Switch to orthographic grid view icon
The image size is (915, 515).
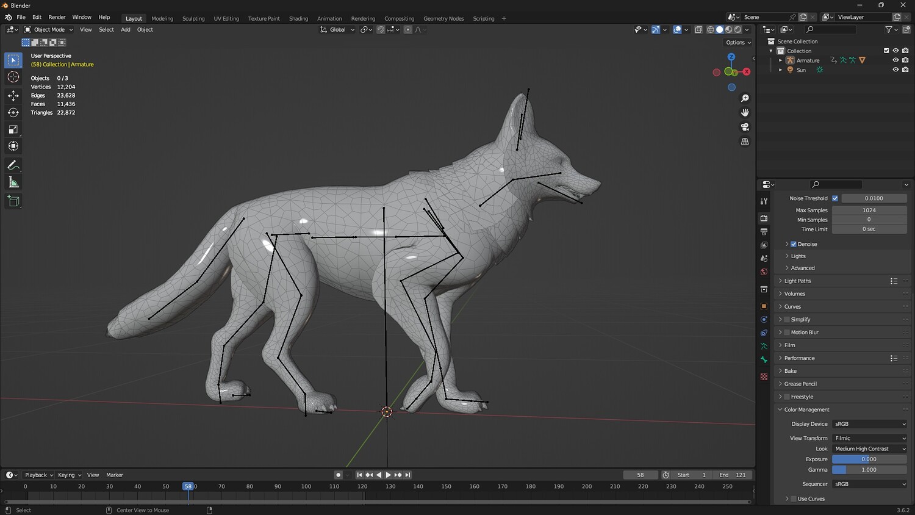point(745,142)
